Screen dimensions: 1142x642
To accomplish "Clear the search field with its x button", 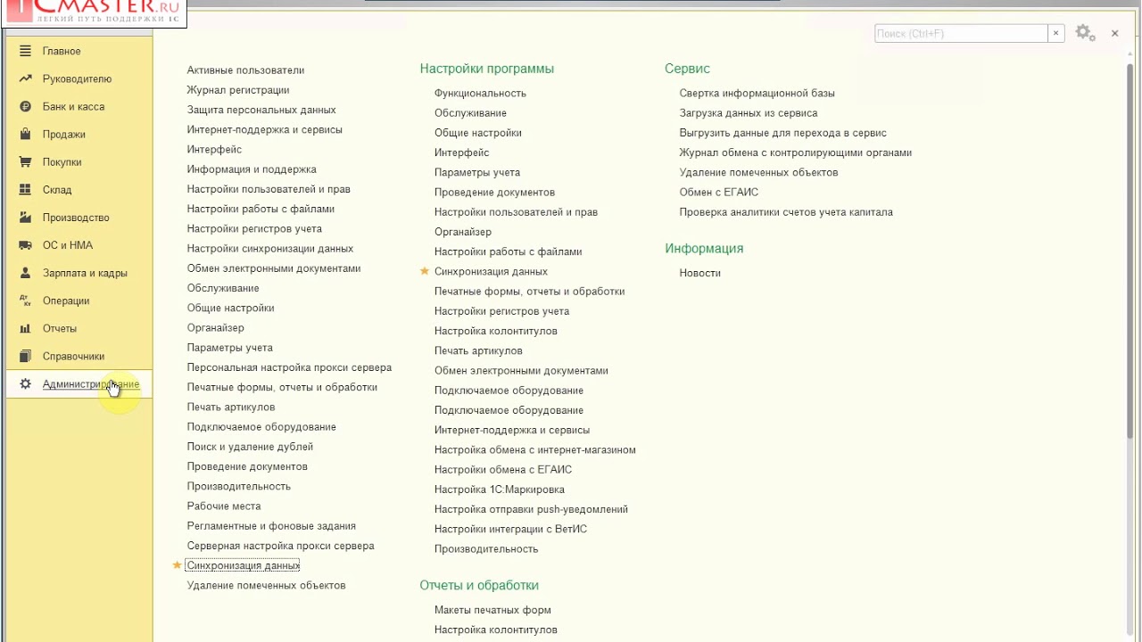I will pyautogui.click(x=1056, y=33).
